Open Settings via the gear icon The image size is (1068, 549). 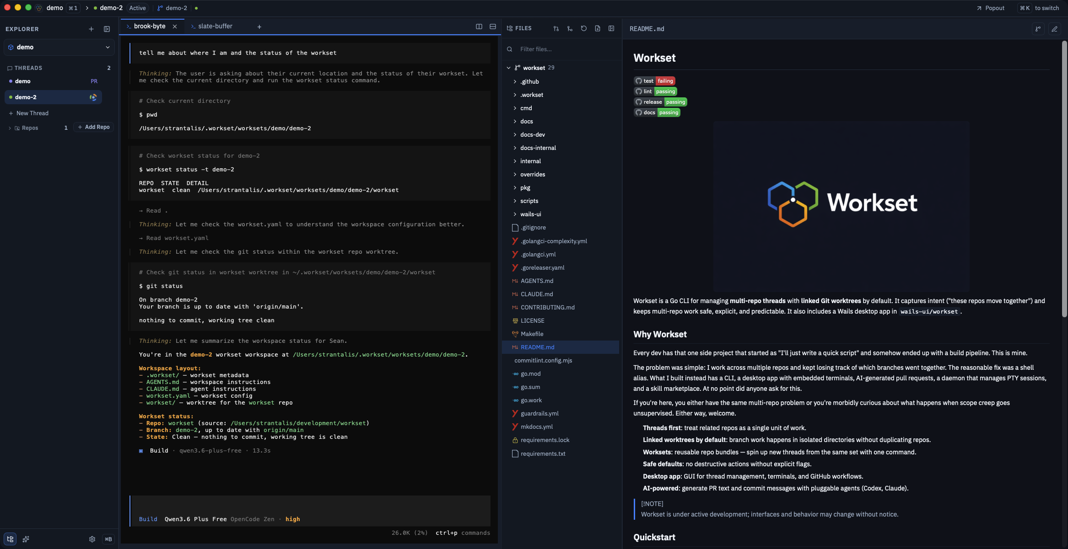tap(92, 539)
